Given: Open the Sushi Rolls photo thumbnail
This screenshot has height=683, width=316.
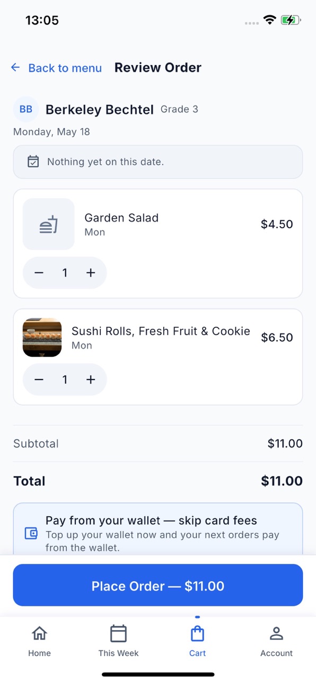Looking at the screenshot, I should (42, 337).
